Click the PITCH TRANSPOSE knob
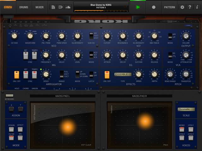 (x=186, y=74)
